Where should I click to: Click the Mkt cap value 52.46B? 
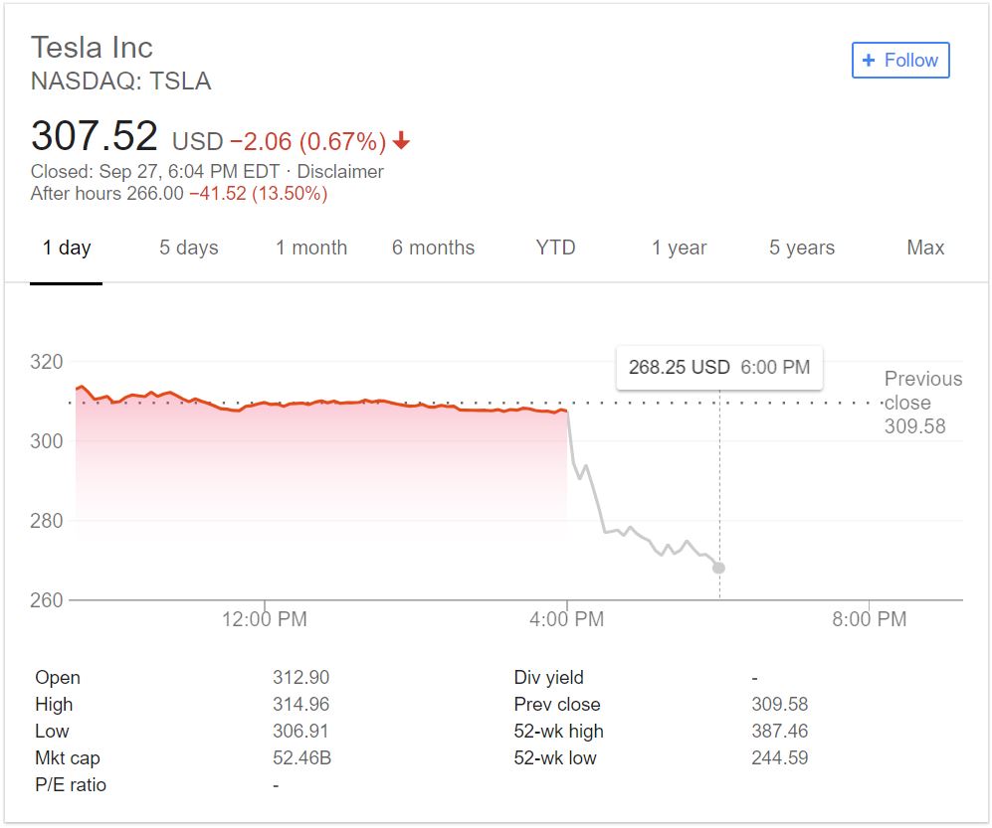click(x=300, y=757)
